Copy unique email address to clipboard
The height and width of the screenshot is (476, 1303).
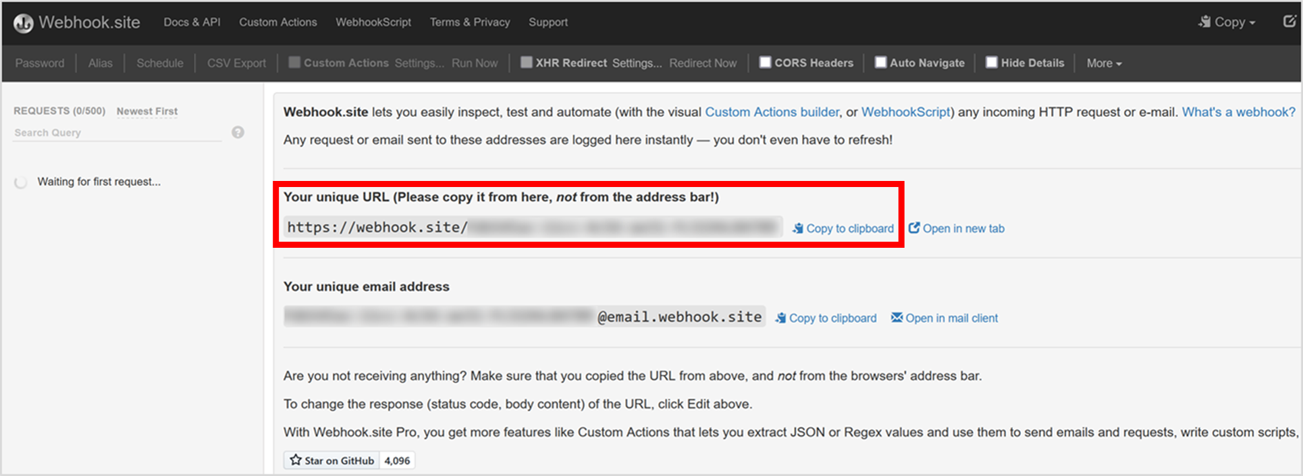pos(826,318)
